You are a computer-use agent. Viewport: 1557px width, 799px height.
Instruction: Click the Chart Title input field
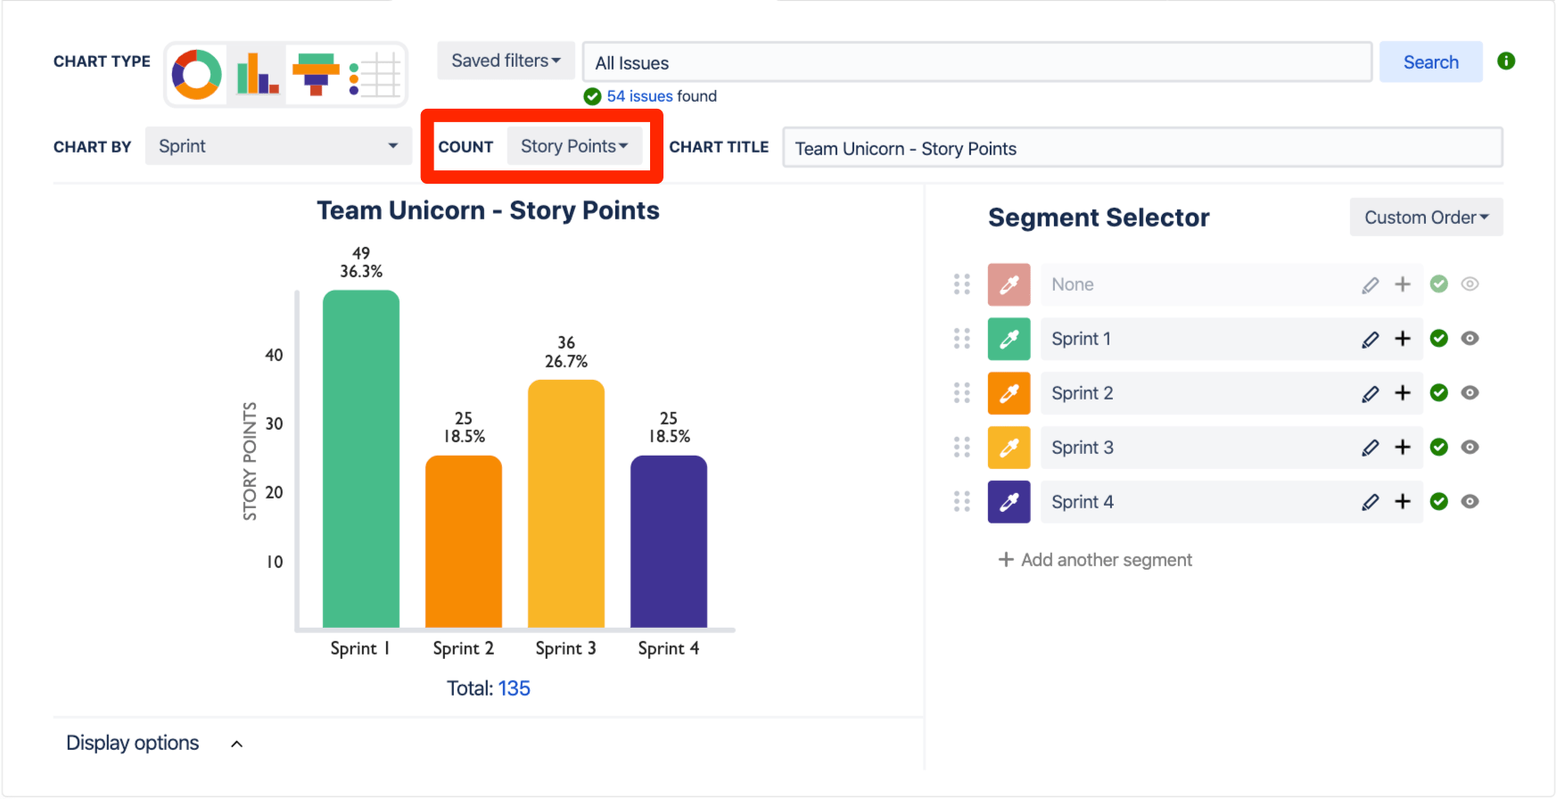pyautogui.click(x=1141, y=148)
